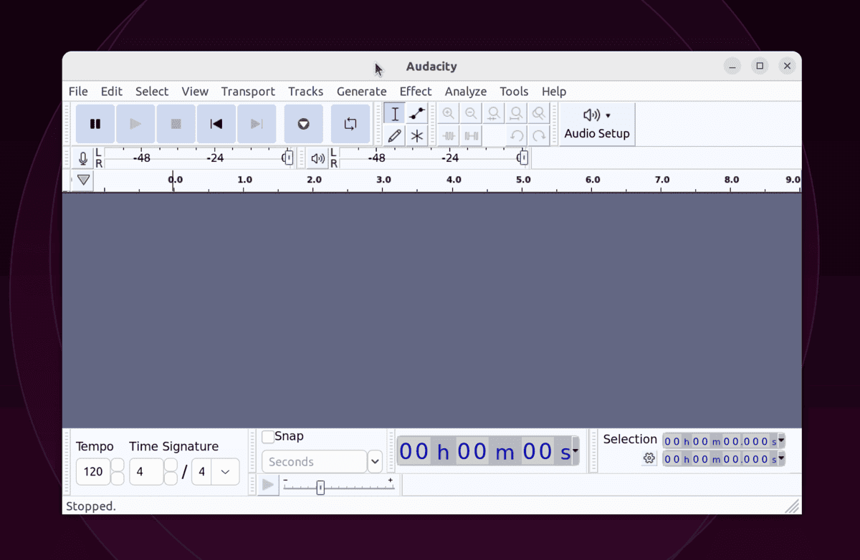Click the Redo arrow icon
The image size is (860, 560).
[x=539, y=135]
